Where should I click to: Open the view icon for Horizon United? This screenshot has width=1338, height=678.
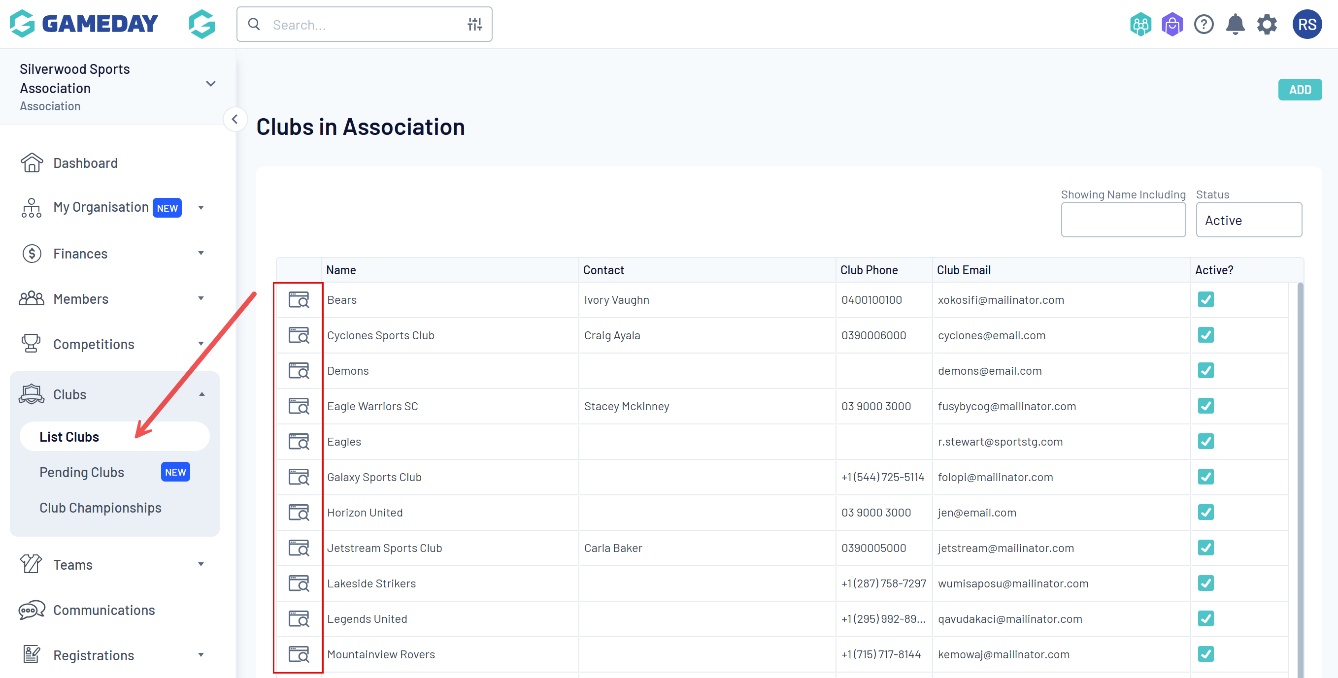[x=299, y=513]
